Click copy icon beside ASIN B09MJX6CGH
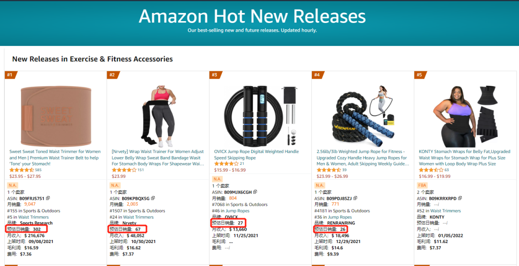This screenshot has width=519, height=266. [x=255, y=192]
